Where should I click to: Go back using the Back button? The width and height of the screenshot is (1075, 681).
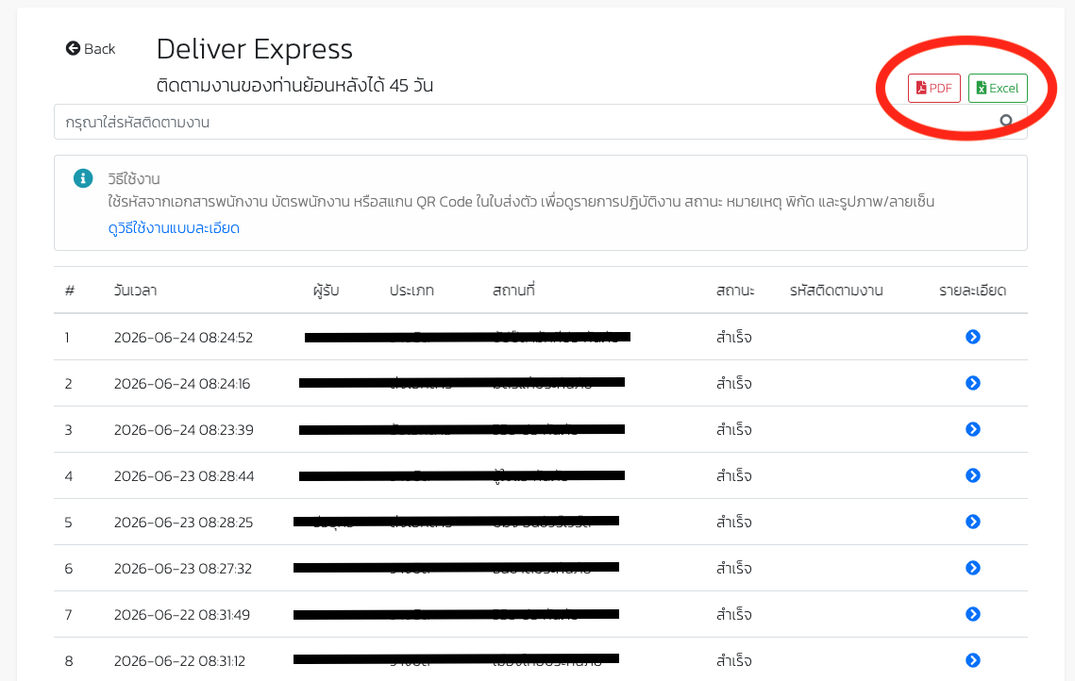coord(91,49)
